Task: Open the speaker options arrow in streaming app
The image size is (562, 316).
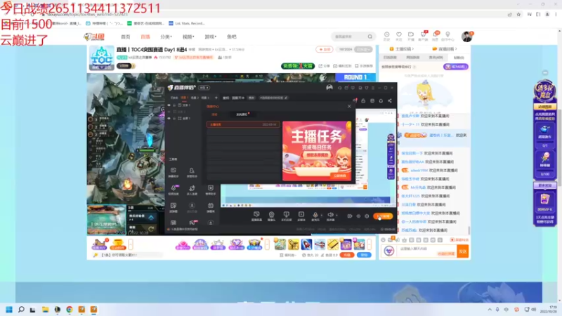Action: pyautogui.click(x=336, y=216)
